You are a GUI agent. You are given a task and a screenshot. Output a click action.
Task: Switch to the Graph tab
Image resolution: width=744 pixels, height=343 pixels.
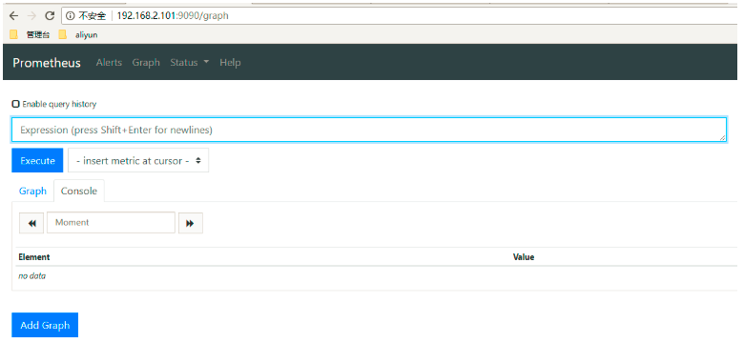coord(32,191)
